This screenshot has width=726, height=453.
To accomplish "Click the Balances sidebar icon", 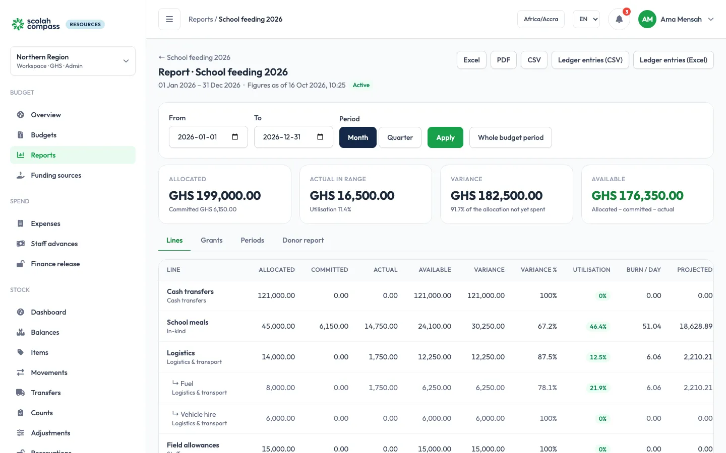I will pos(21,332).
